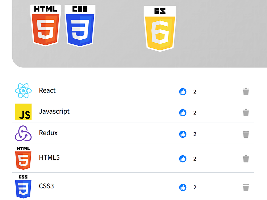The height and width of the screenshot is (200, 267).
Task: Click the large HTML5 badge in the header
Action: click(x=46, y=26)
